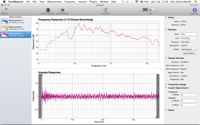This screenshot has width=200, height=125.
Task: Click the window End time field
Action: (188, 38)
